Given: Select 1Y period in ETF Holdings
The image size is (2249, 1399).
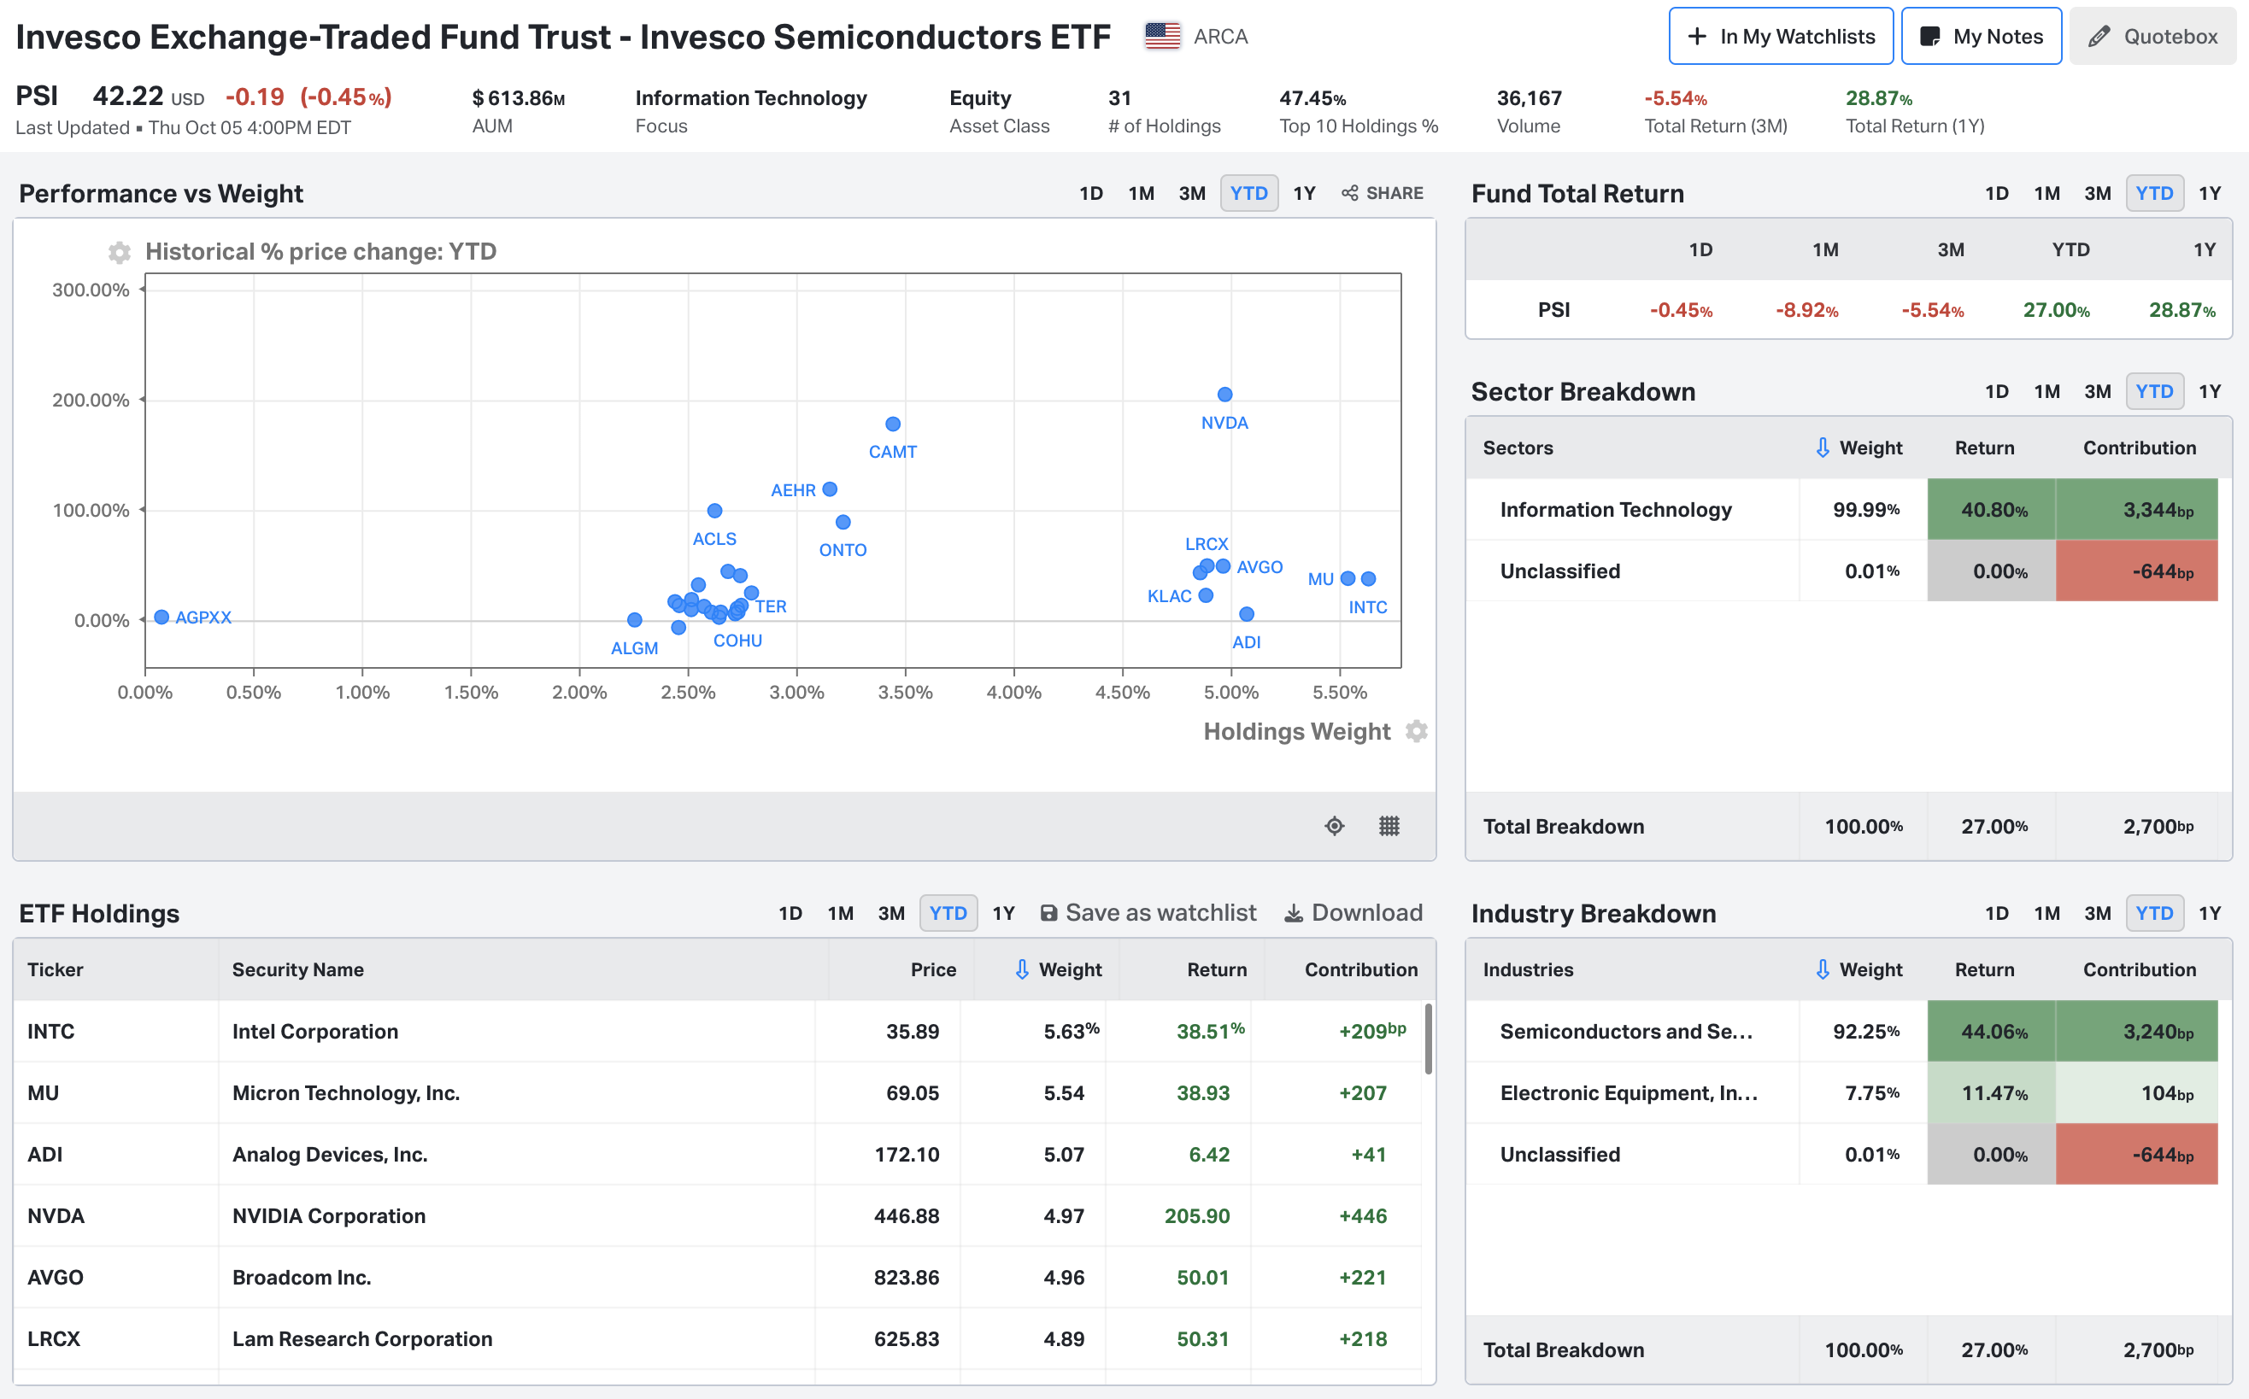Looking at the screenshot, I should click(1004, 913).
